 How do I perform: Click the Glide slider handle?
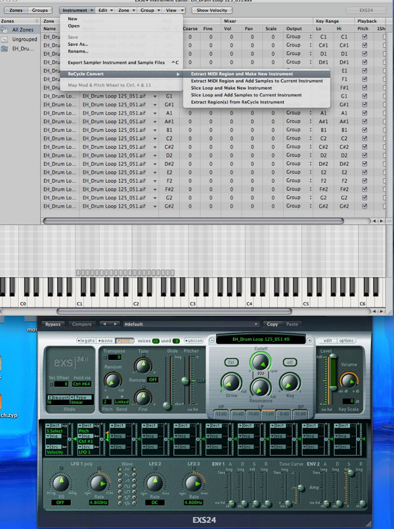tap(167, 406)
